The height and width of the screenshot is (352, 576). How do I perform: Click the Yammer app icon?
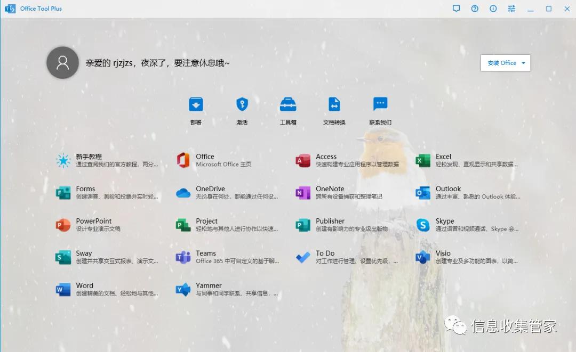183,290
